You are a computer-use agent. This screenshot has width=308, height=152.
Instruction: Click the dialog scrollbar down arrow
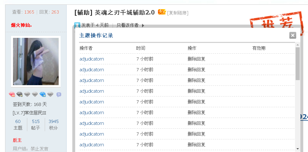298,149
